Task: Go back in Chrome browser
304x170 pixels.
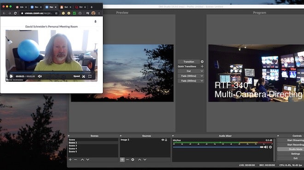Action: pyautogui.click(x=4, y=13)
